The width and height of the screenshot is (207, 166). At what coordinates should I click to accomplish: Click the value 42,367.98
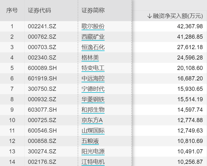pyautogui.click(x=190, y=26)
